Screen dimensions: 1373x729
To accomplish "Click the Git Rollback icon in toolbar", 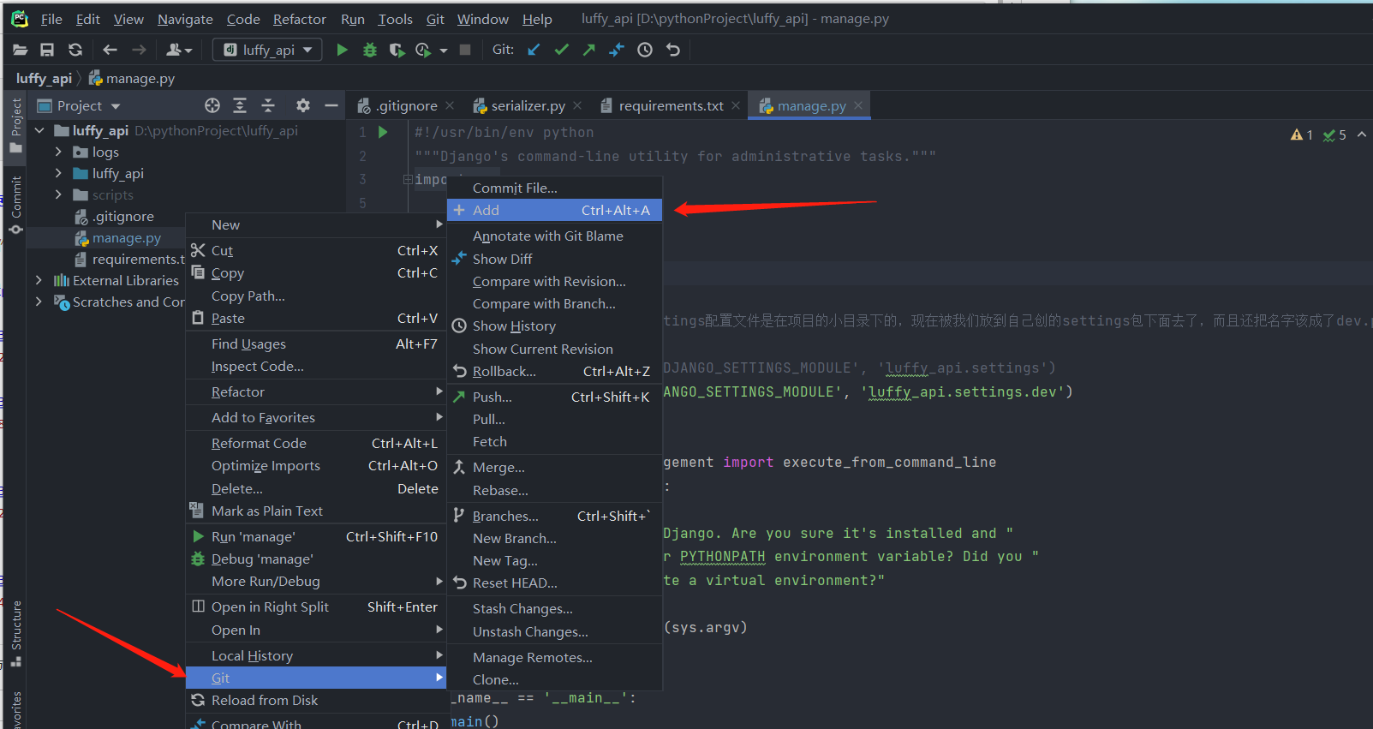I will (x=673, y=50).
